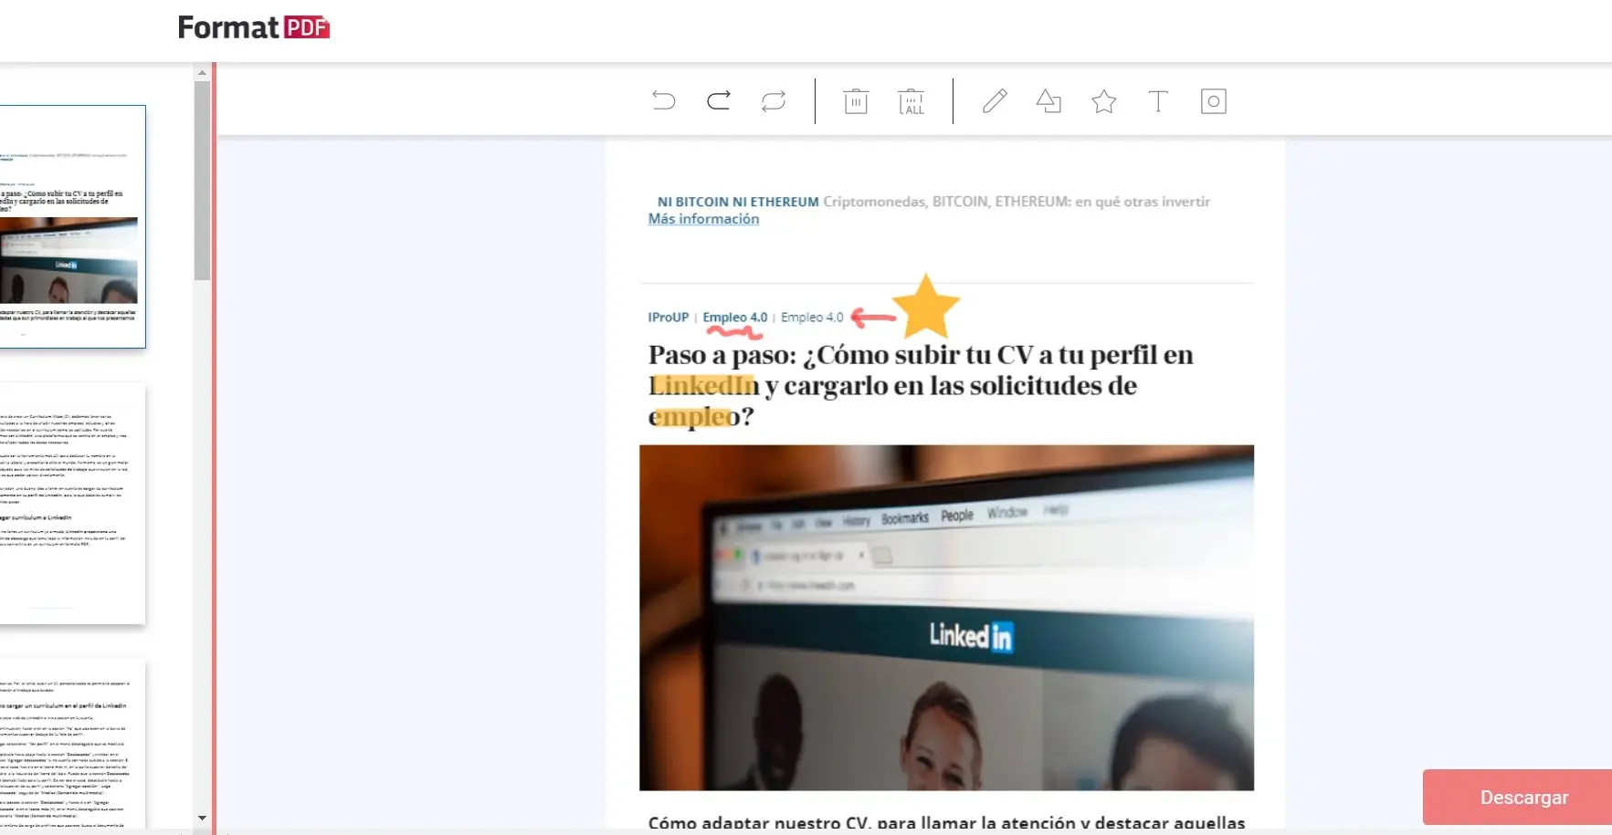Click the thumbnail panel scroll up arrow

[x=202, y=71]
